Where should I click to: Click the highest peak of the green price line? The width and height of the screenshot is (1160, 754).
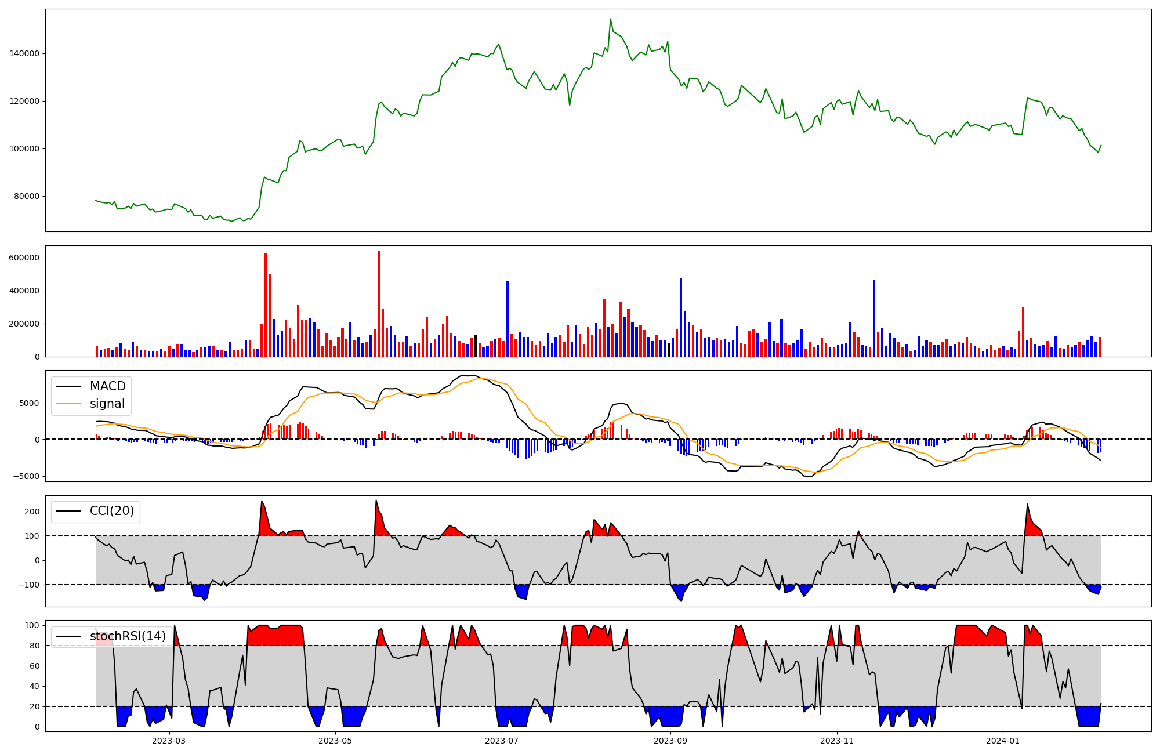pyautogui.click(x=610, y=19)
